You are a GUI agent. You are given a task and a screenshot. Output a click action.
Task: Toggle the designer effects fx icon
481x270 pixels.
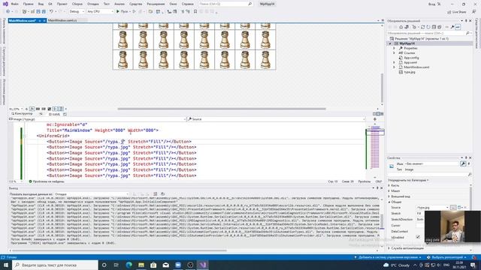click(x=32, y=109)
